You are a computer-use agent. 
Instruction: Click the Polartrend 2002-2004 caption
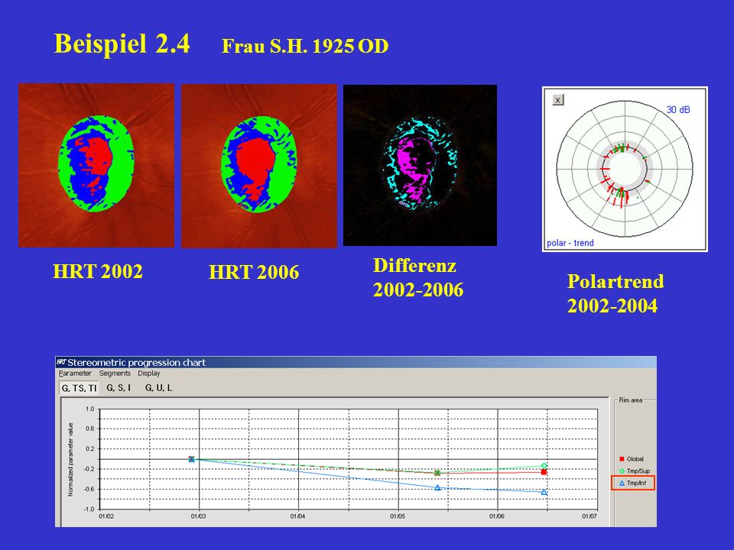coord(615,293)
